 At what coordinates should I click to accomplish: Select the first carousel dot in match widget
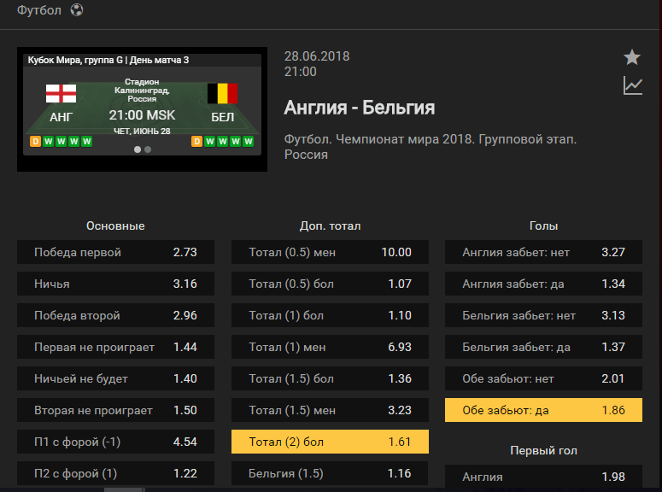click(138, 149)
